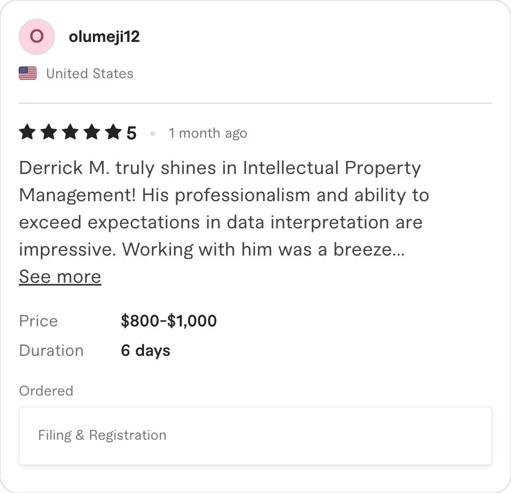Click the fourth rating star
The width and height of the screenshot is (511, 493).
pos(92,133)
